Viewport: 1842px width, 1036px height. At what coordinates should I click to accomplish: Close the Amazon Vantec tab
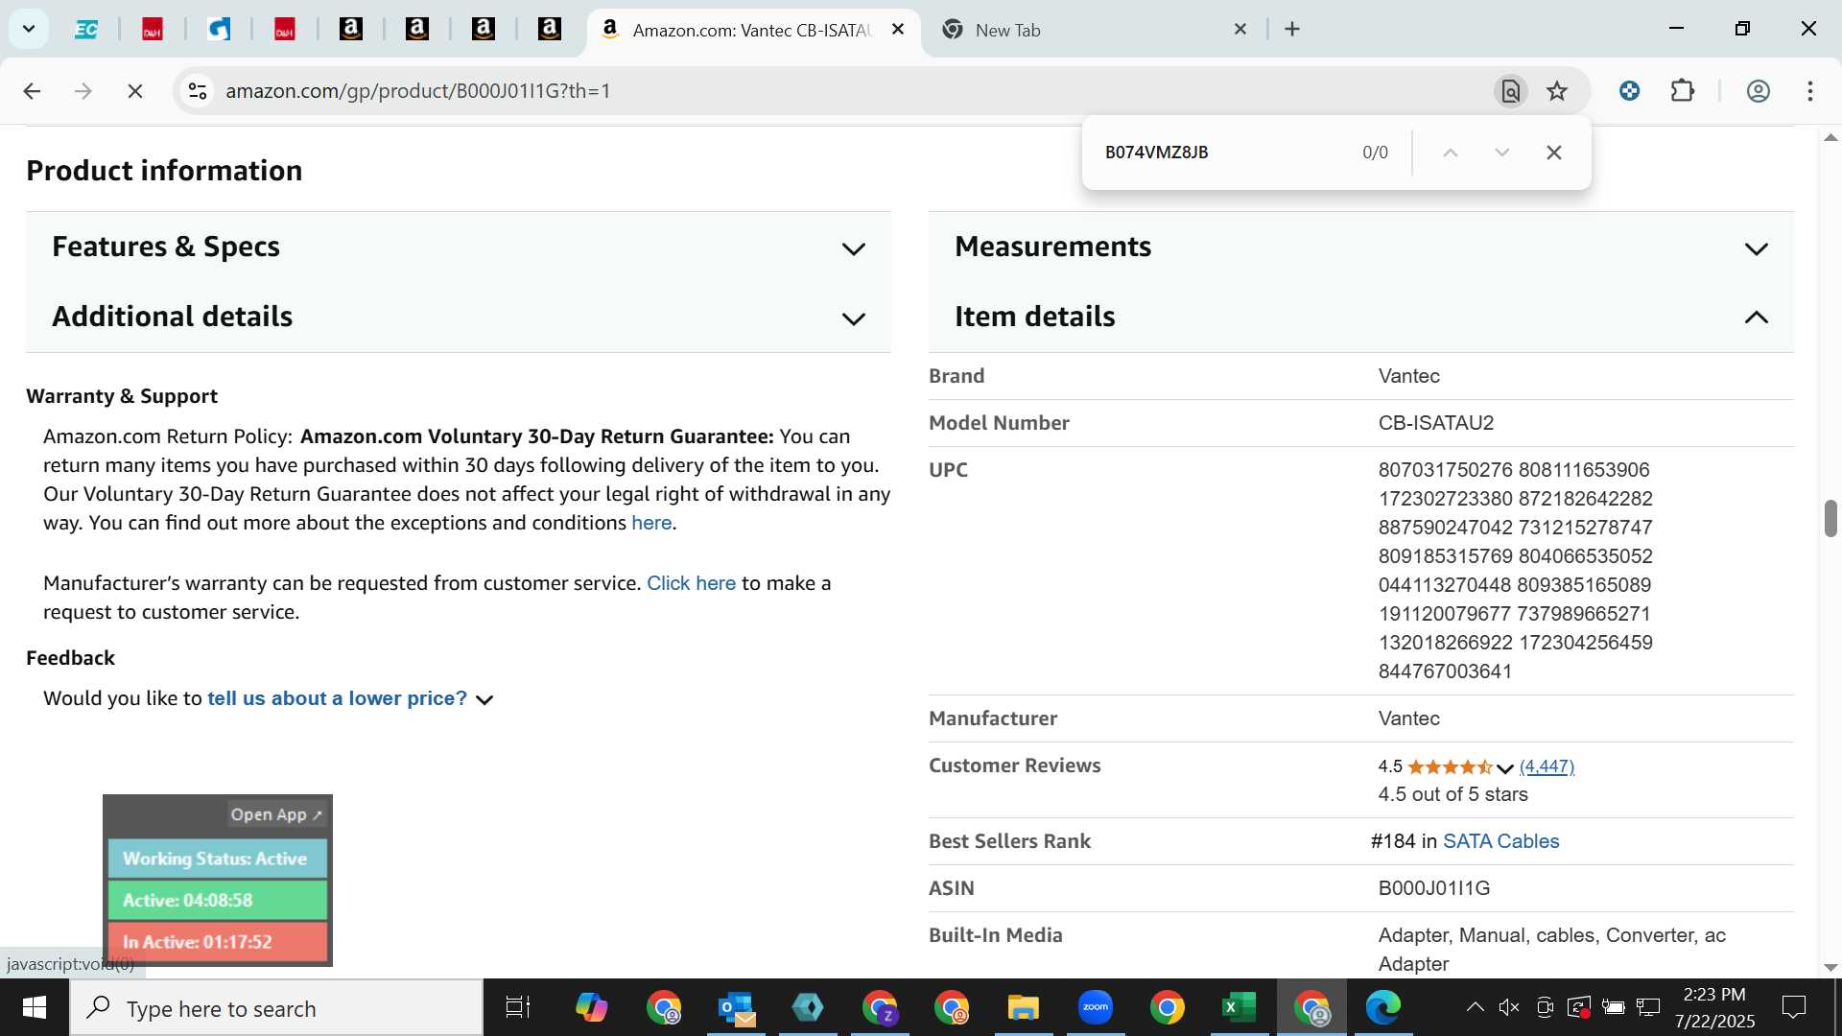click(x=898, y=29)
